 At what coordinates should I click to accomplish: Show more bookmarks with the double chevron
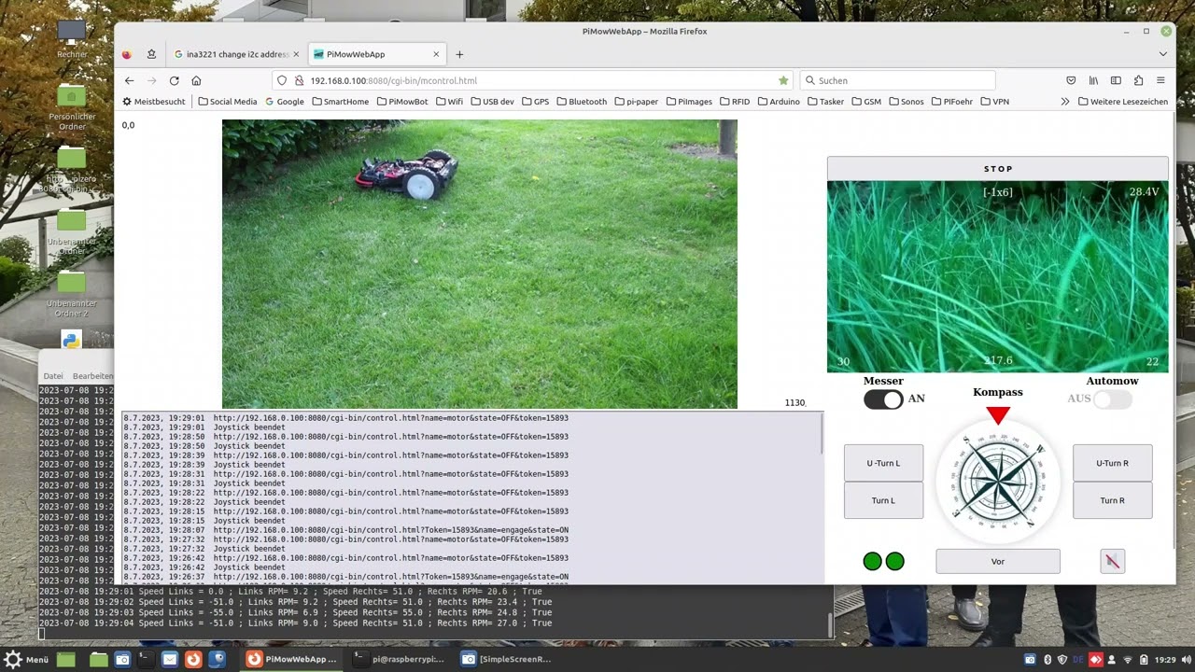point(1065,101)
